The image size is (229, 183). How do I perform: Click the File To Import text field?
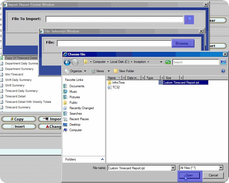click(114, 19)
